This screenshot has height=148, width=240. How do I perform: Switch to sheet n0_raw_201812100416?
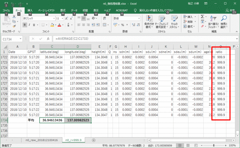[42, 140]
